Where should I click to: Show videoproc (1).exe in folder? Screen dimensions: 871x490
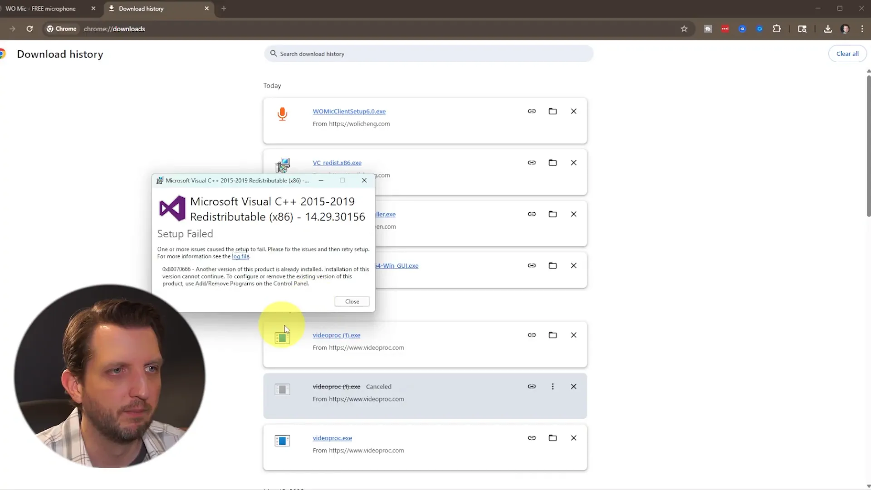[553, 335]
